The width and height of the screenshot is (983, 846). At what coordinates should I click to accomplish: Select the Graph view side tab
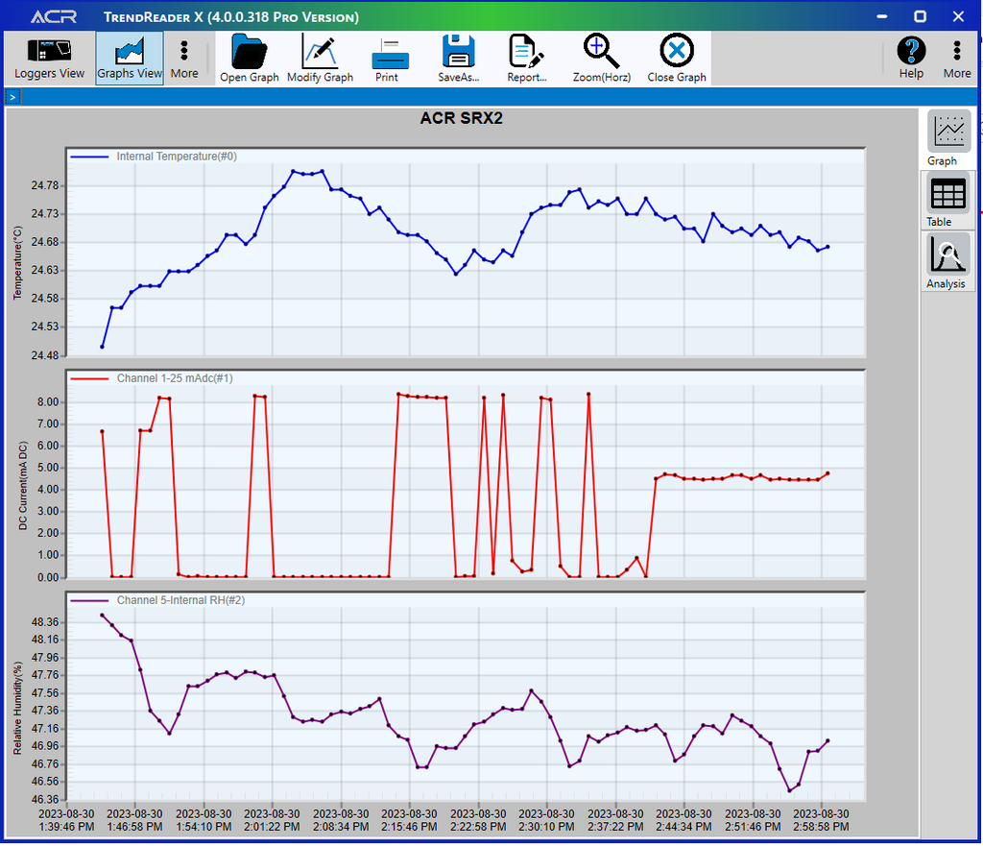coord(947,139)
